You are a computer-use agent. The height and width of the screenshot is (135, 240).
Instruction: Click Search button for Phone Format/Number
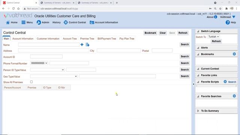(x=185, y=63)
